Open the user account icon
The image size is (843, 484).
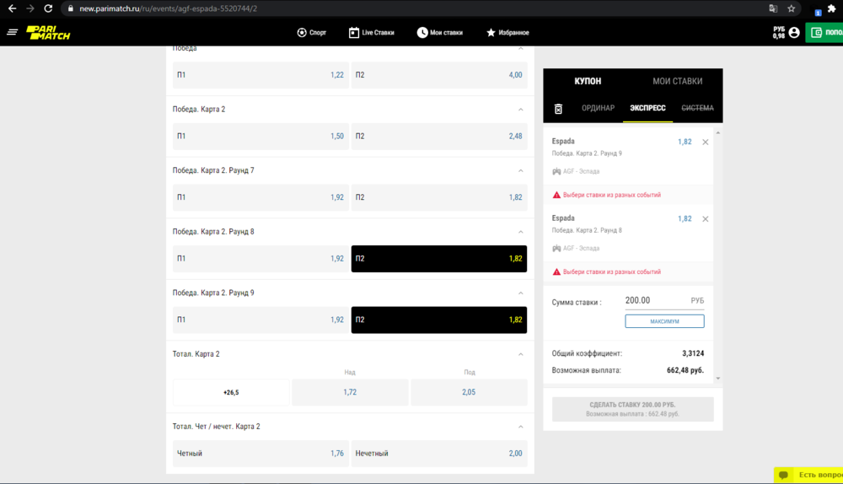tap(794, 33)
